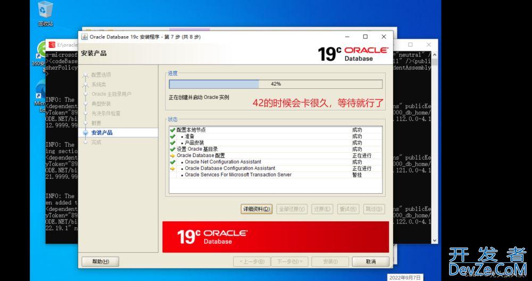Select the 先决条件检查 step
Image resolution: width=532 pixels, height=281 pixels.
coord(106,113)
